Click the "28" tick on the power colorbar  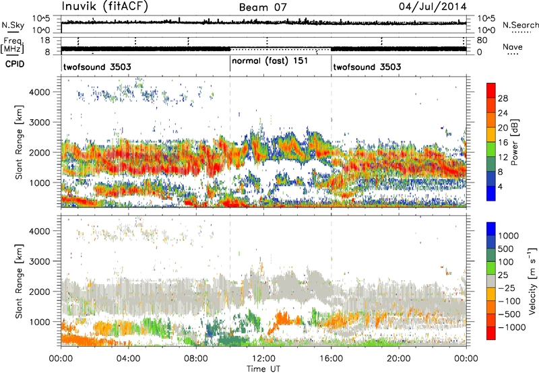(x=503, y=98)
